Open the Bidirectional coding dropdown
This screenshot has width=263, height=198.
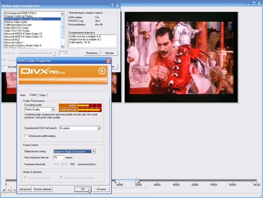[94, 152]
